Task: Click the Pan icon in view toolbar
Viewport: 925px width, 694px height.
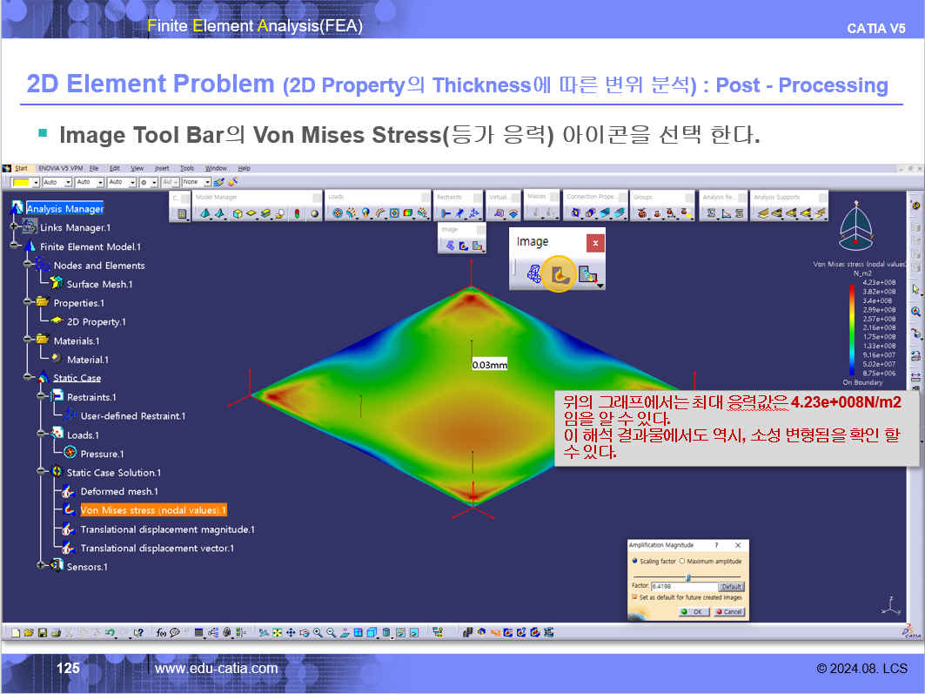Action: point(292,632)
